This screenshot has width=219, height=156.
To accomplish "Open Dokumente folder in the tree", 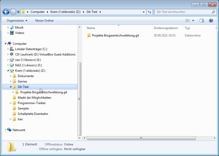I will coord(26,76).
